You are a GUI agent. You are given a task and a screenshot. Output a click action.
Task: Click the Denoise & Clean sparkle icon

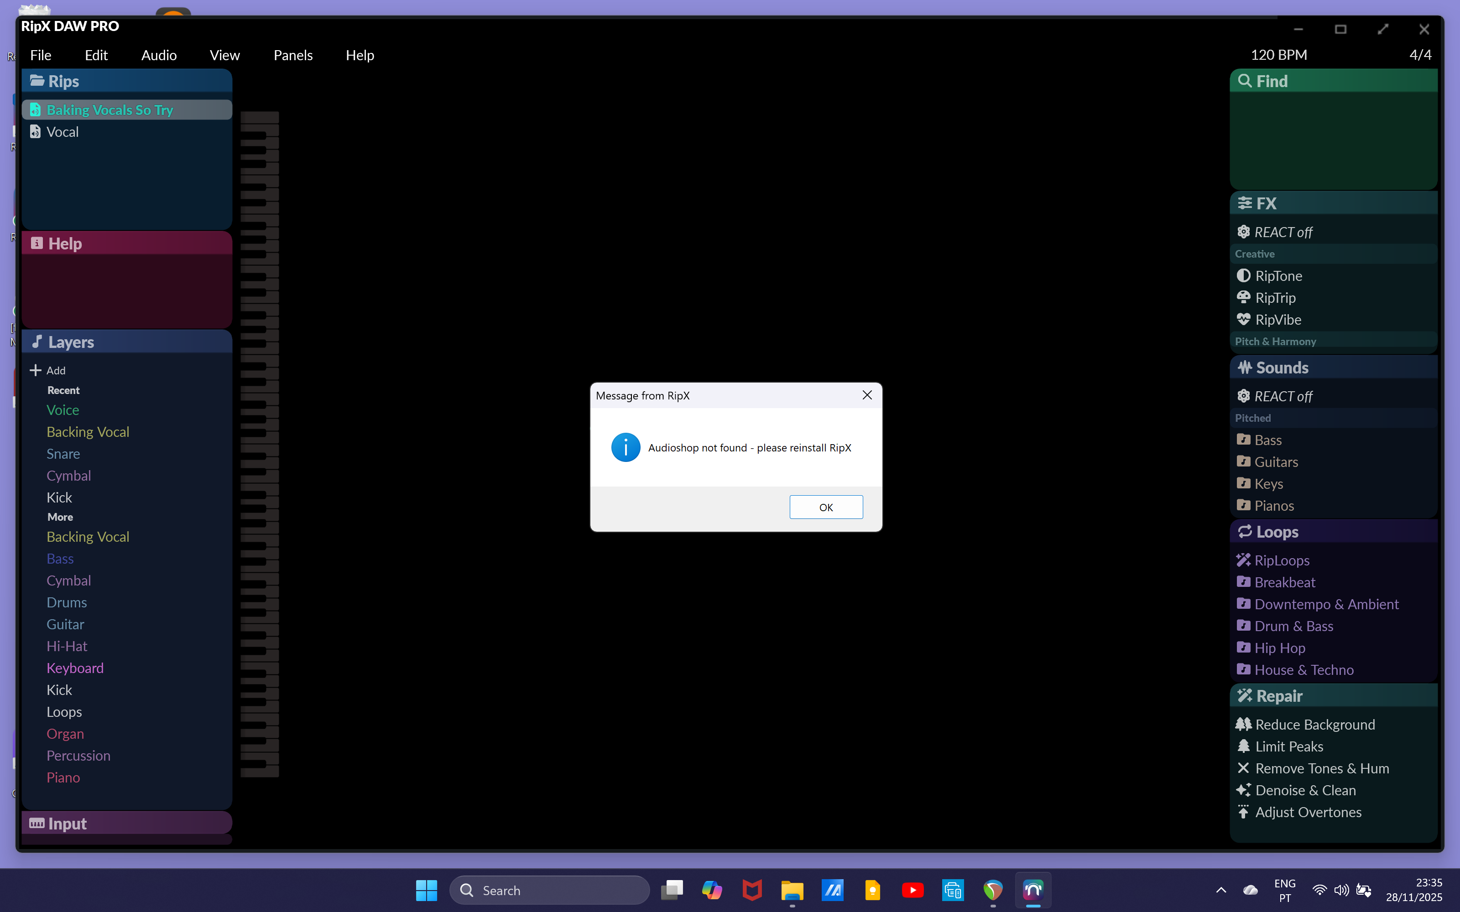click(1243, 789)
